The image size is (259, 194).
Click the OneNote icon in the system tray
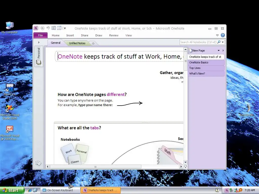(227, 190)
